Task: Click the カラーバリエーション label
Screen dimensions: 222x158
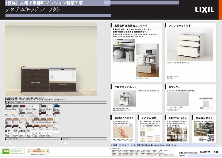Action: coord(206,98)
